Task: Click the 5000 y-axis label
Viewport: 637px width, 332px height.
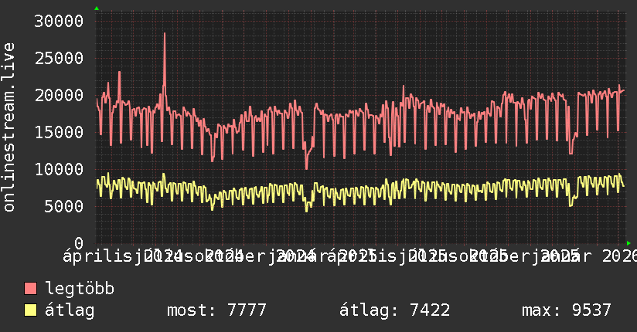Action: pos(64,206)
